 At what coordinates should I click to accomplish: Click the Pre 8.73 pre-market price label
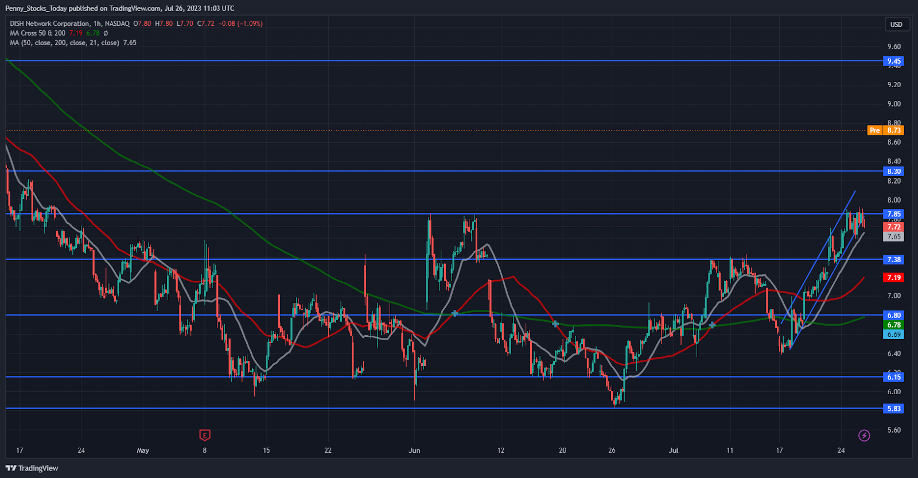pyautogui.click(x=885, y=130)
